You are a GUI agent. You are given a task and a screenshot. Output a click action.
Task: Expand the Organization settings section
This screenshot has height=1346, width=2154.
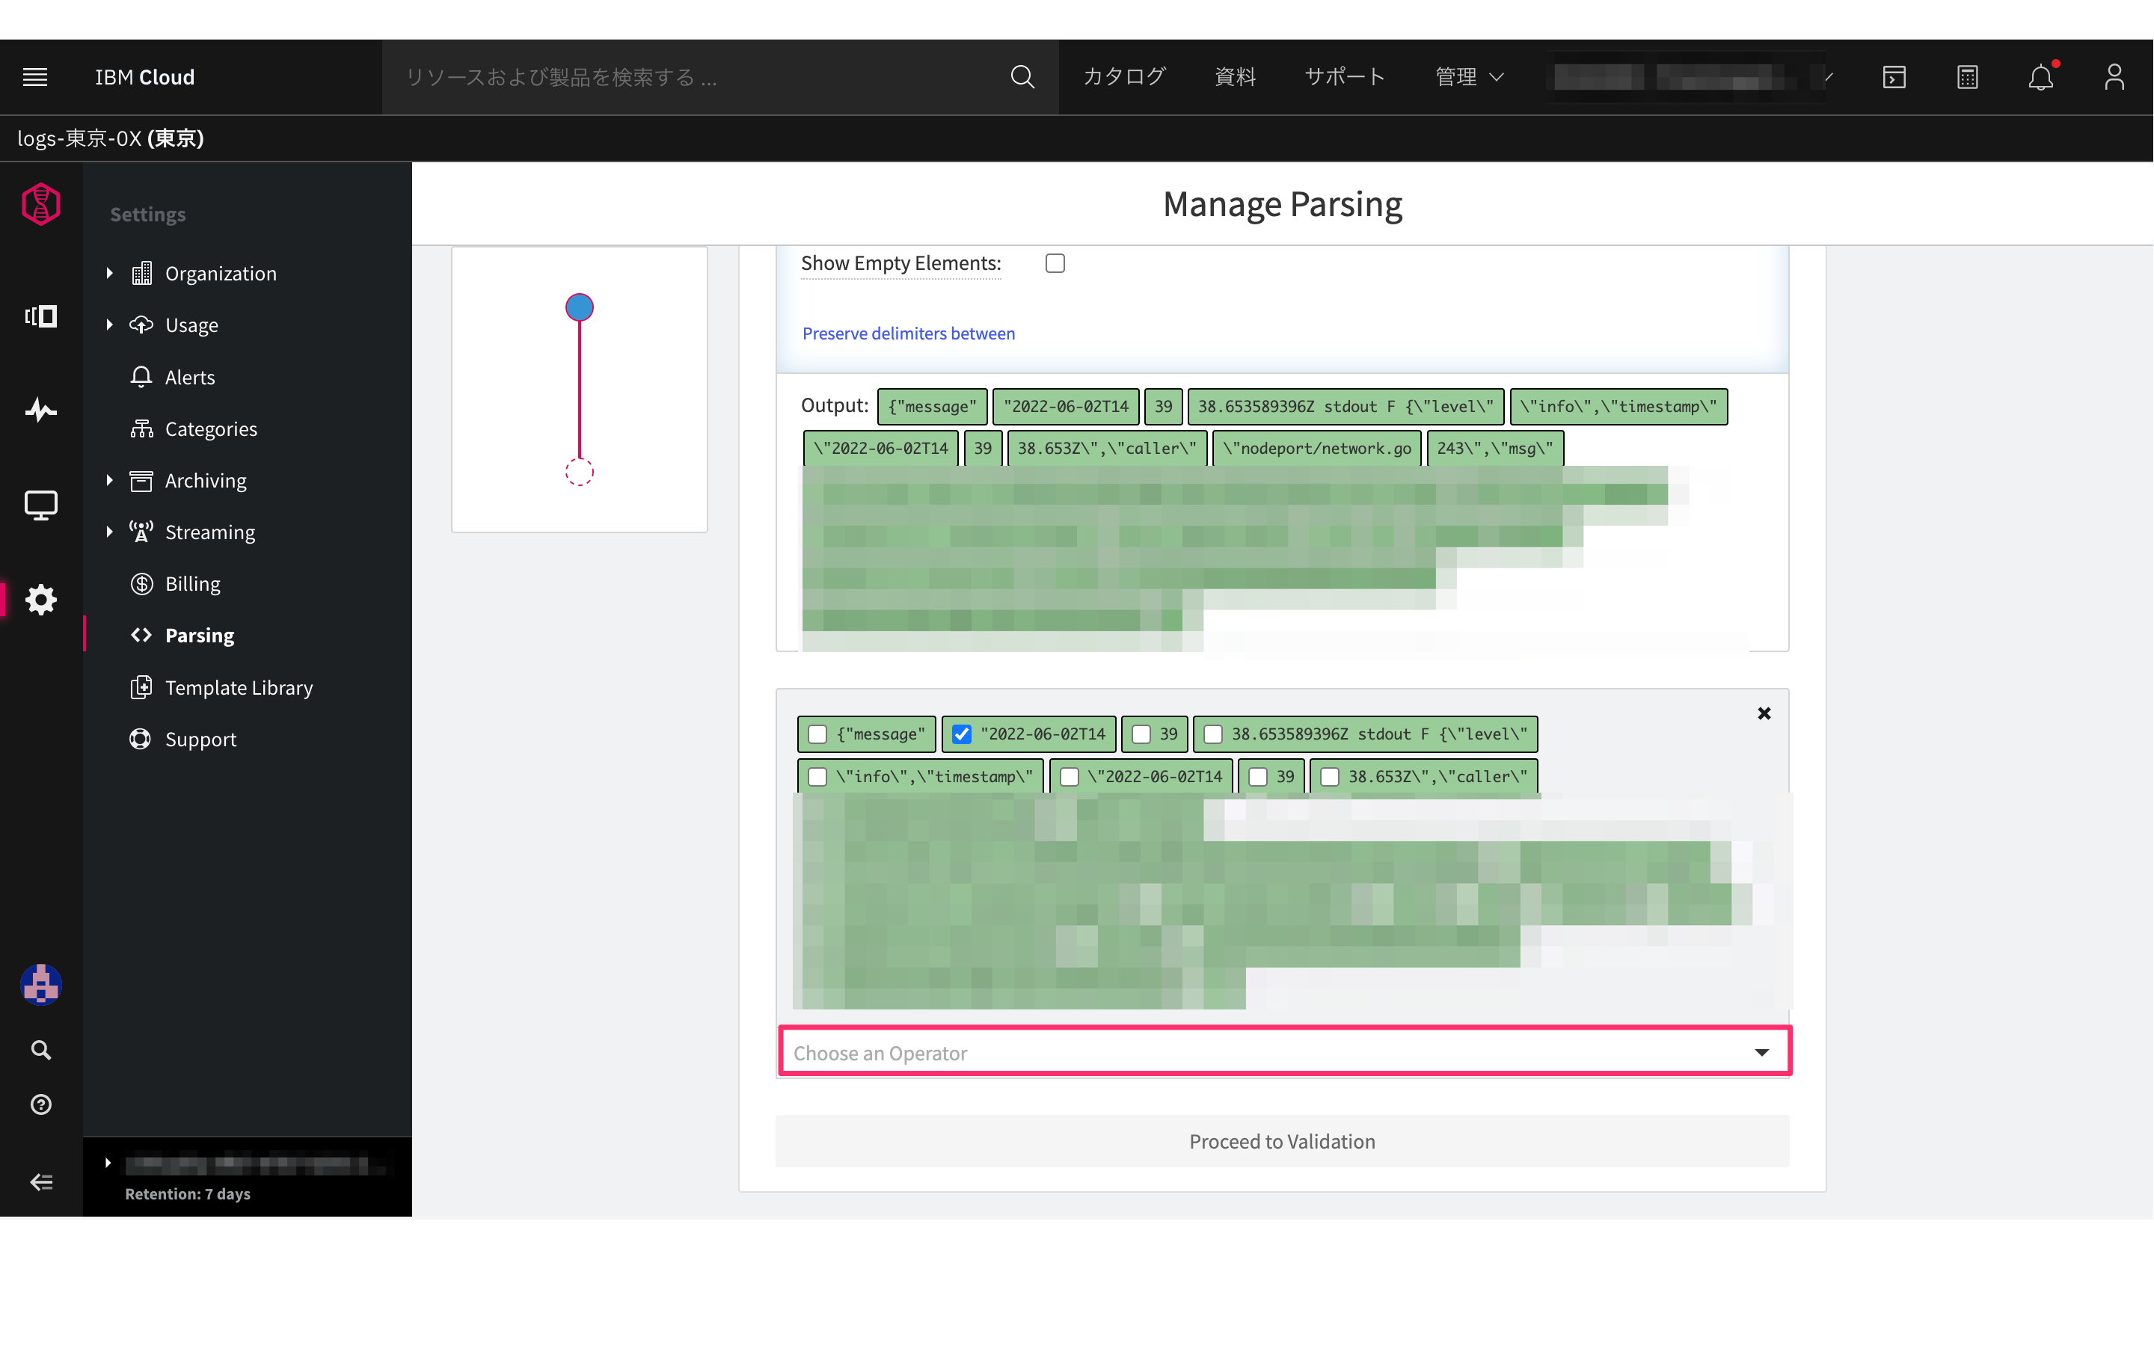pos(109,273)
